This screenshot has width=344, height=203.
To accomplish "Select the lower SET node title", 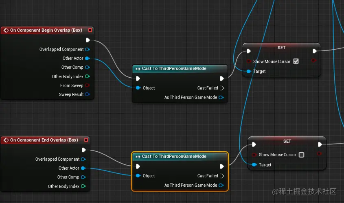I will [x=287, y=142].
